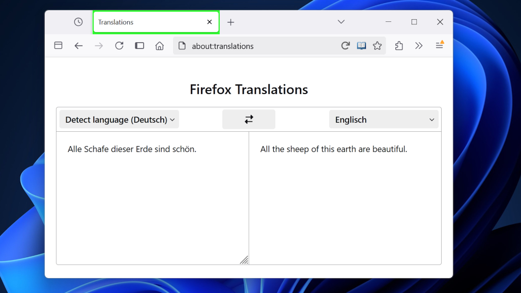
Task: Open a new tab with the plus button
Action: (x=231, y=22)
